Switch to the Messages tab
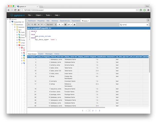This screenshot has height=123, width=157. coord(49,54)
